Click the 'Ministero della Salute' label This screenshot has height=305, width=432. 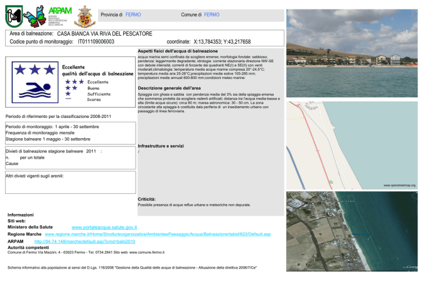pyautogui.click(x=30, y=227)
